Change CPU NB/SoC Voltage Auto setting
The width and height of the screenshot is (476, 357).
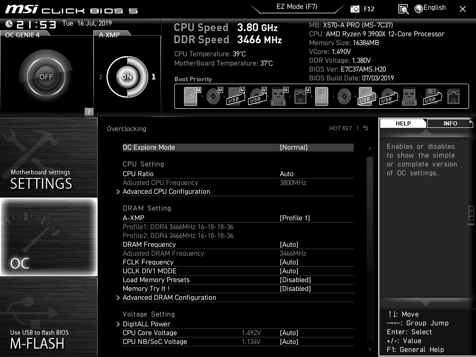(x=289, y=342)
